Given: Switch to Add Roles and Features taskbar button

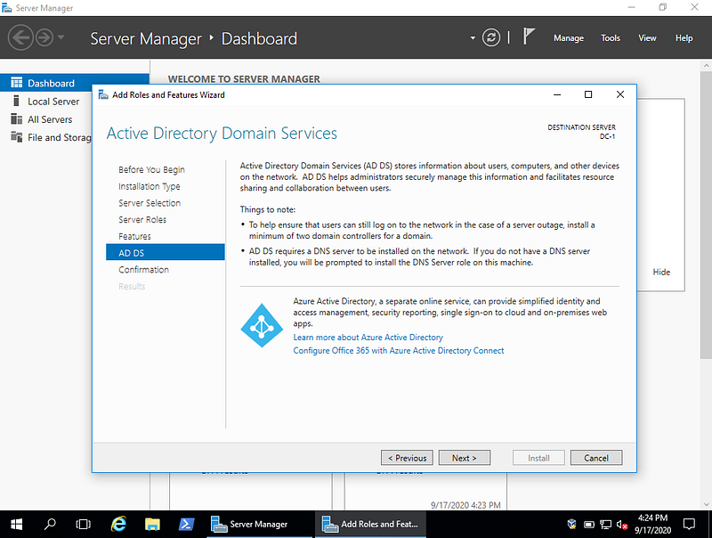Looking at the screenshot, I should pyautogui.click(x=370, y=525).
